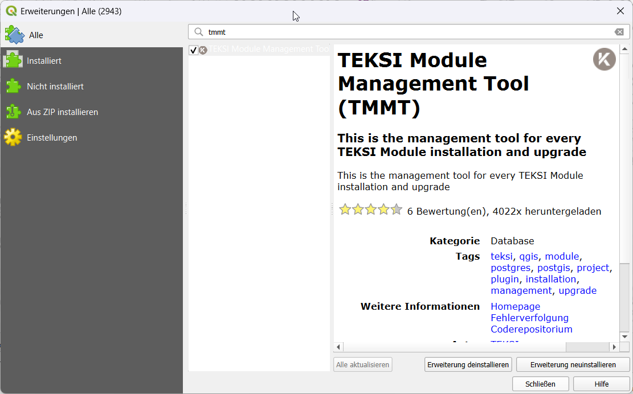Screen dimensions: 633x394
Task: Focus the plugin search field
Action: click(x=409, y=32)
